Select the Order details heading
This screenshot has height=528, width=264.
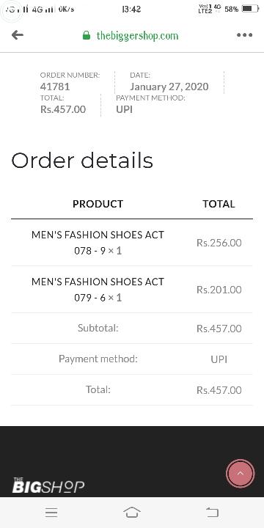coord(82,161)
